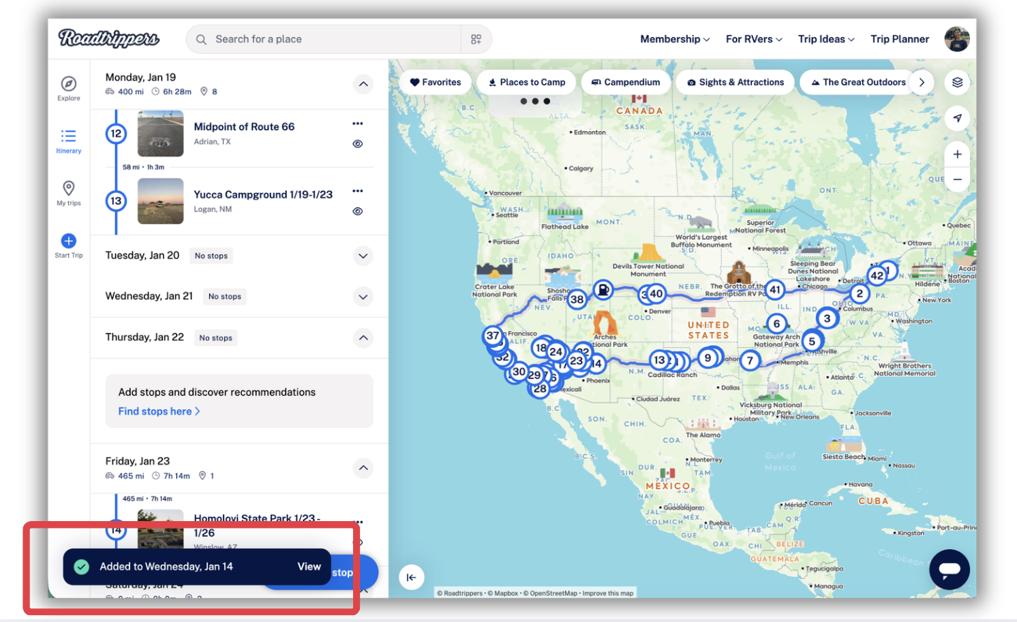This screenshot has width=1017, height=622.
Task: Open the chat support bubble
Action: (950, 569)
